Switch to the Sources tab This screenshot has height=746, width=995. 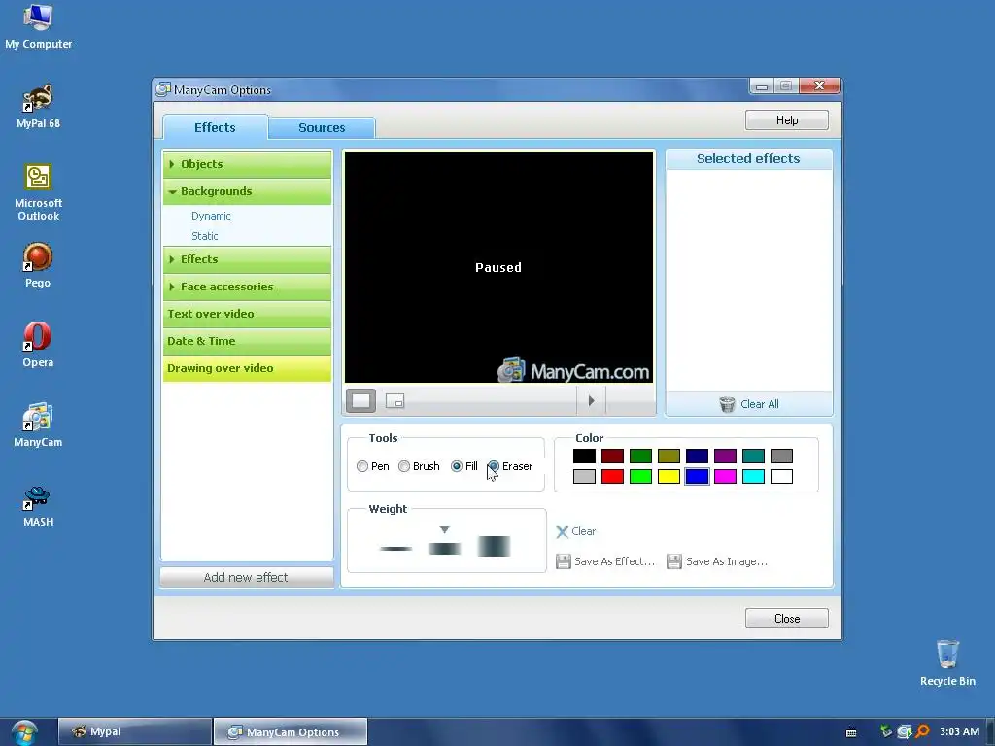point(322,127)
